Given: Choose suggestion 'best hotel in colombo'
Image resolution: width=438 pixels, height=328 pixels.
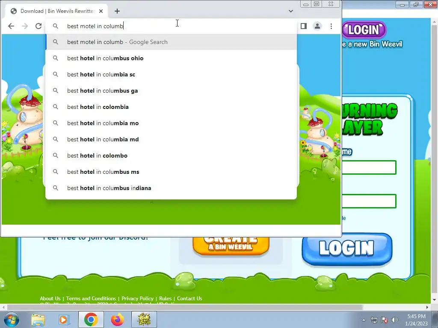Looking at the screenshot, I should (171, 155).
